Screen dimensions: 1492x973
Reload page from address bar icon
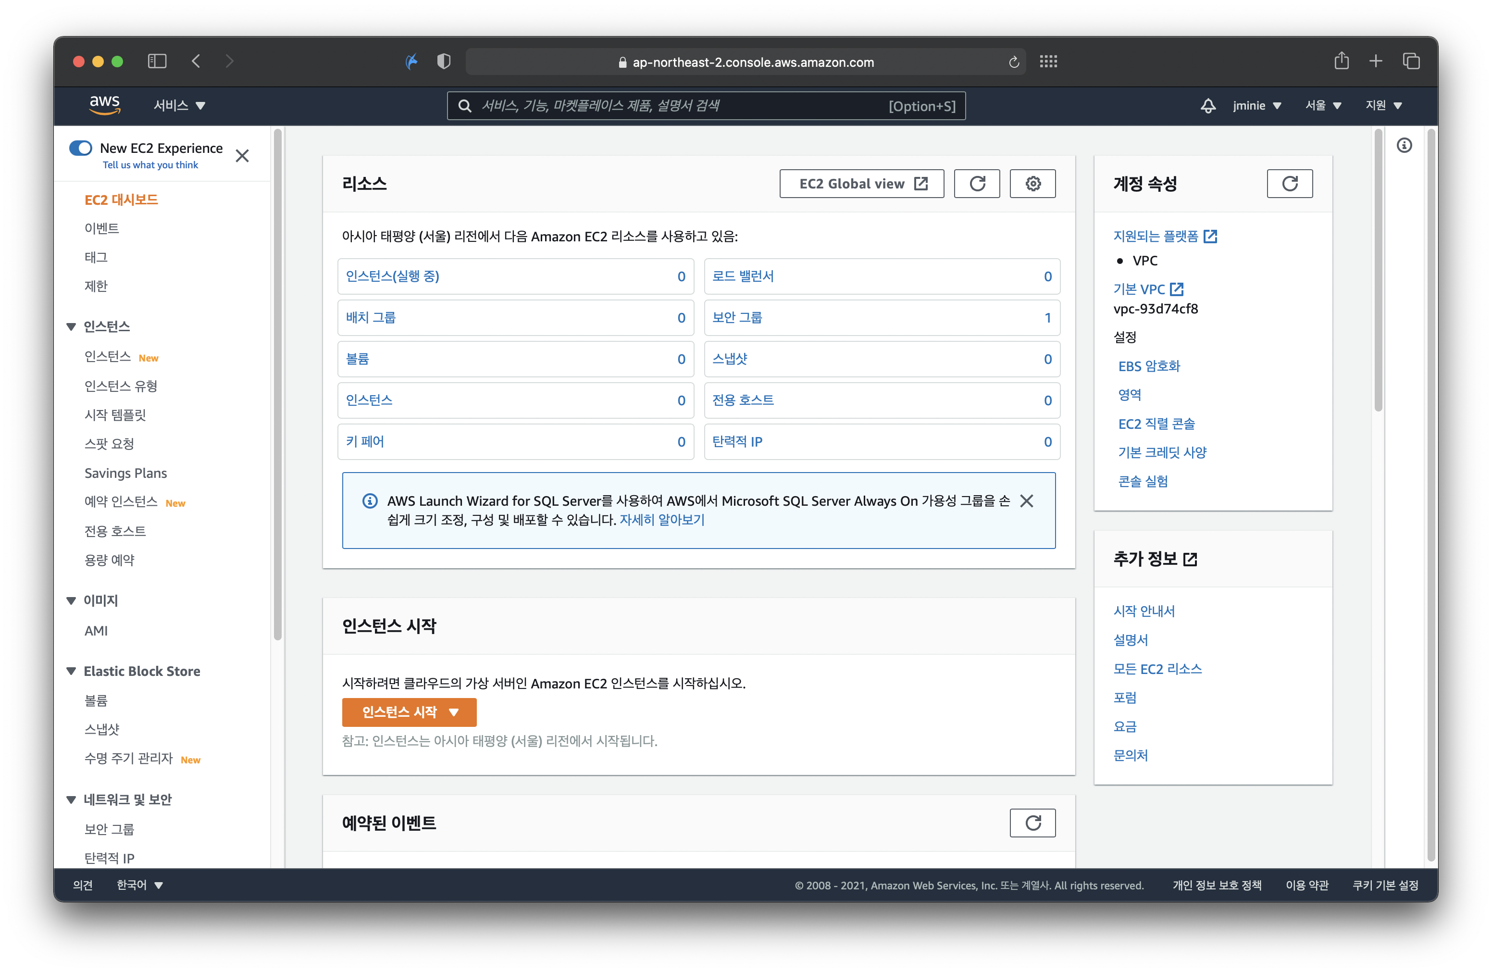pos(1014,62)
